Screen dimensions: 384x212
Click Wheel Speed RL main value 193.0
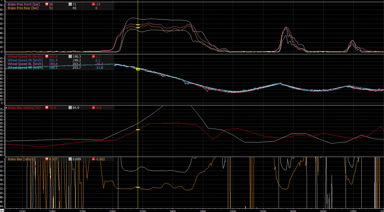pyautogui.click(x=53, y=64)
